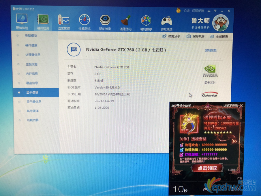The image size is (261, 196).
Task: Click 点击领取 button in the ad
Action: tap(207, 168)
